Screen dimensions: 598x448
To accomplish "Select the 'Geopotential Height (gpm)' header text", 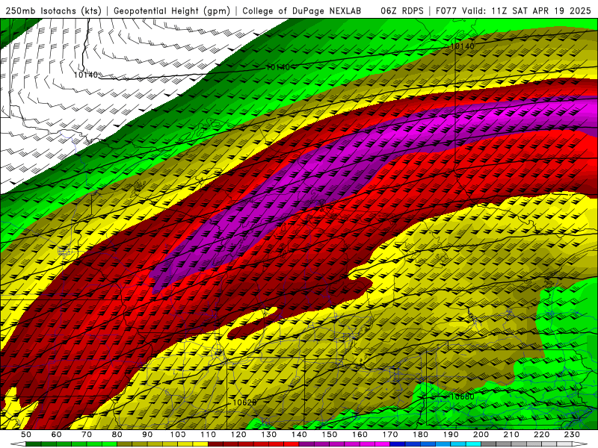I will [x=172, y=11].
